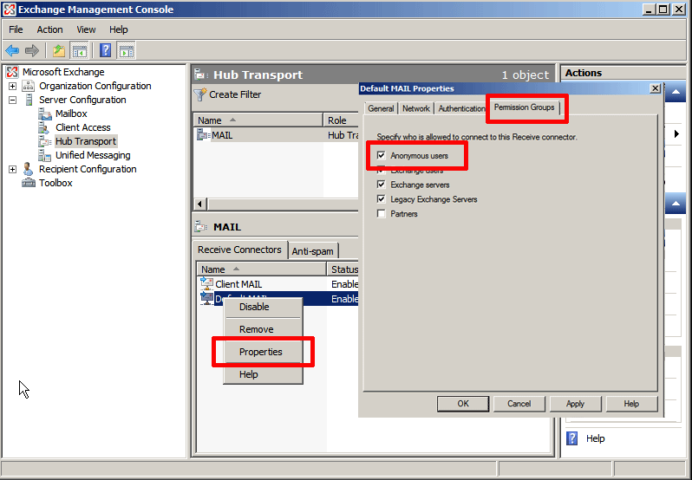Screen dimensions: 692x480
Task: Click the Forward arrow toolbar icon
Action: [x=32, y=51]
